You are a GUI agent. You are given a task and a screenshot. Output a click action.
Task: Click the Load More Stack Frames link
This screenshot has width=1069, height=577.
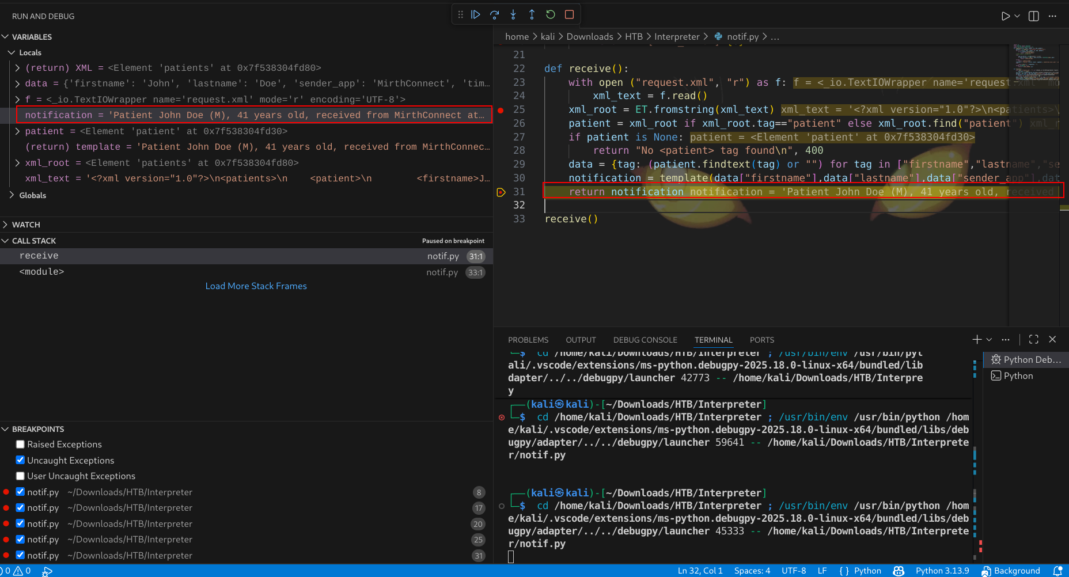256,286
